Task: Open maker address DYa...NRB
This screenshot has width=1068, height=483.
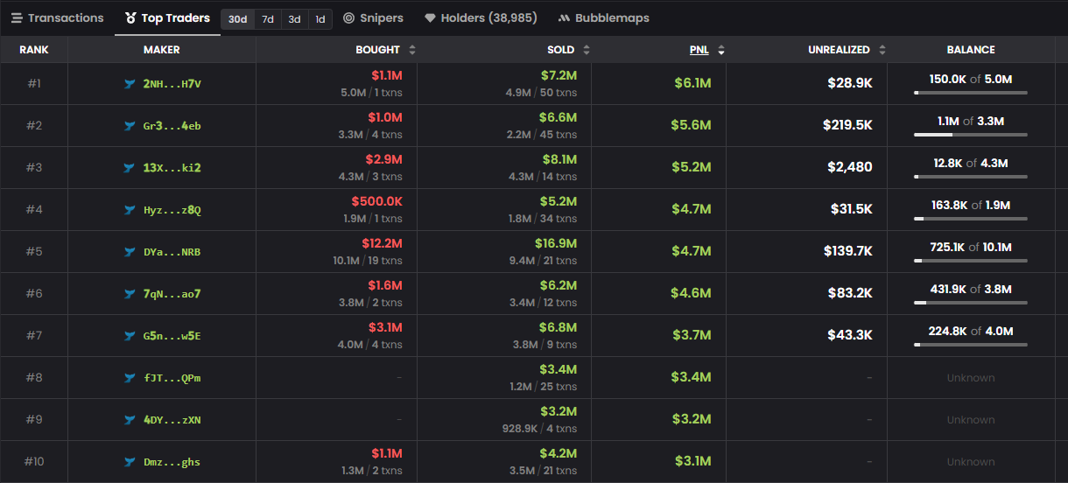Action: 172,252
